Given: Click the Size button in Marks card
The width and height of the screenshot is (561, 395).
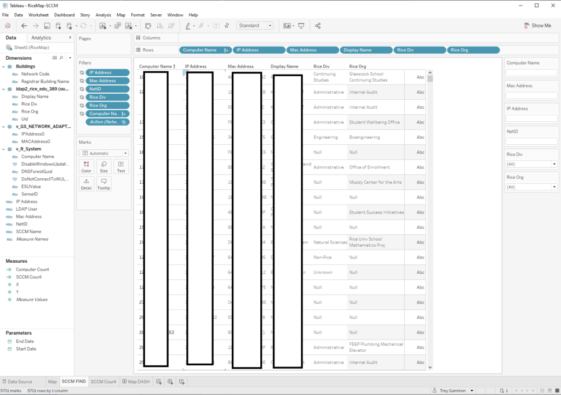Looking at the screenshot, I should tap(104, 167).
